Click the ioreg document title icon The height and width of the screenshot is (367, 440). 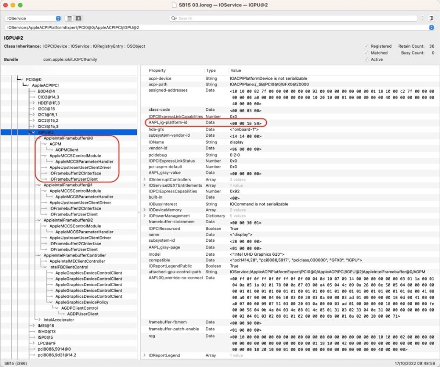point(176,5)
